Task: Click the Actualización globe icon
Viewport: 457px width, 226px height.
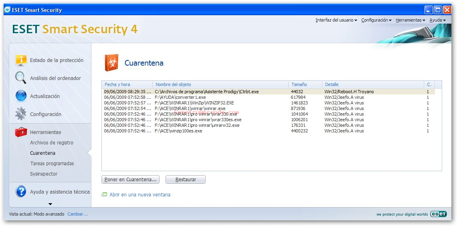Action: tap(21, 96)
